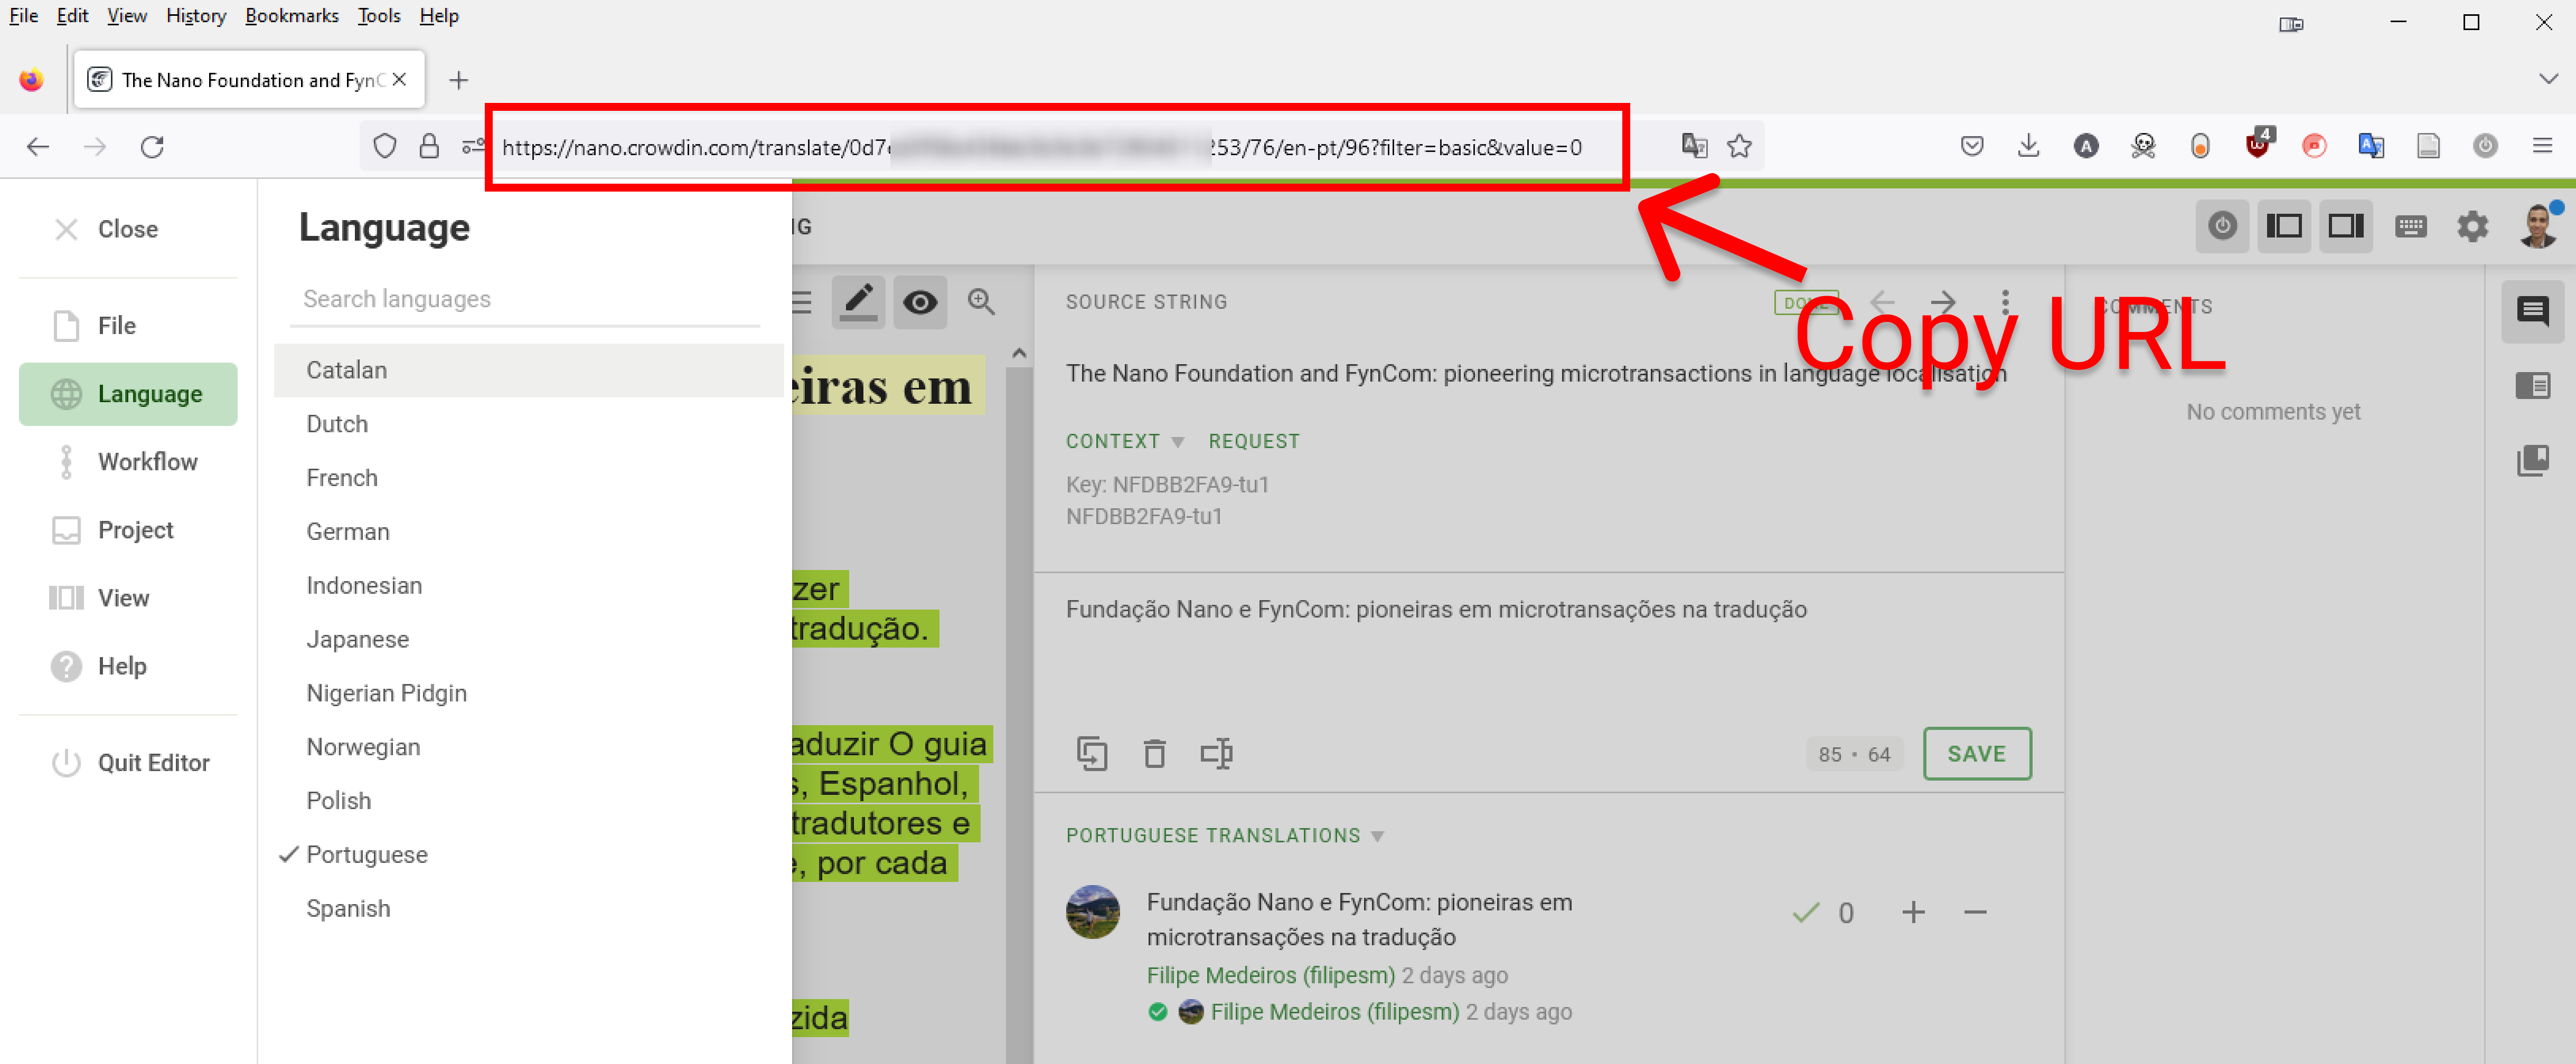Open the tracking protection shield icon
Viewport: 2576px width, 1064px height.
click(385, 147)
